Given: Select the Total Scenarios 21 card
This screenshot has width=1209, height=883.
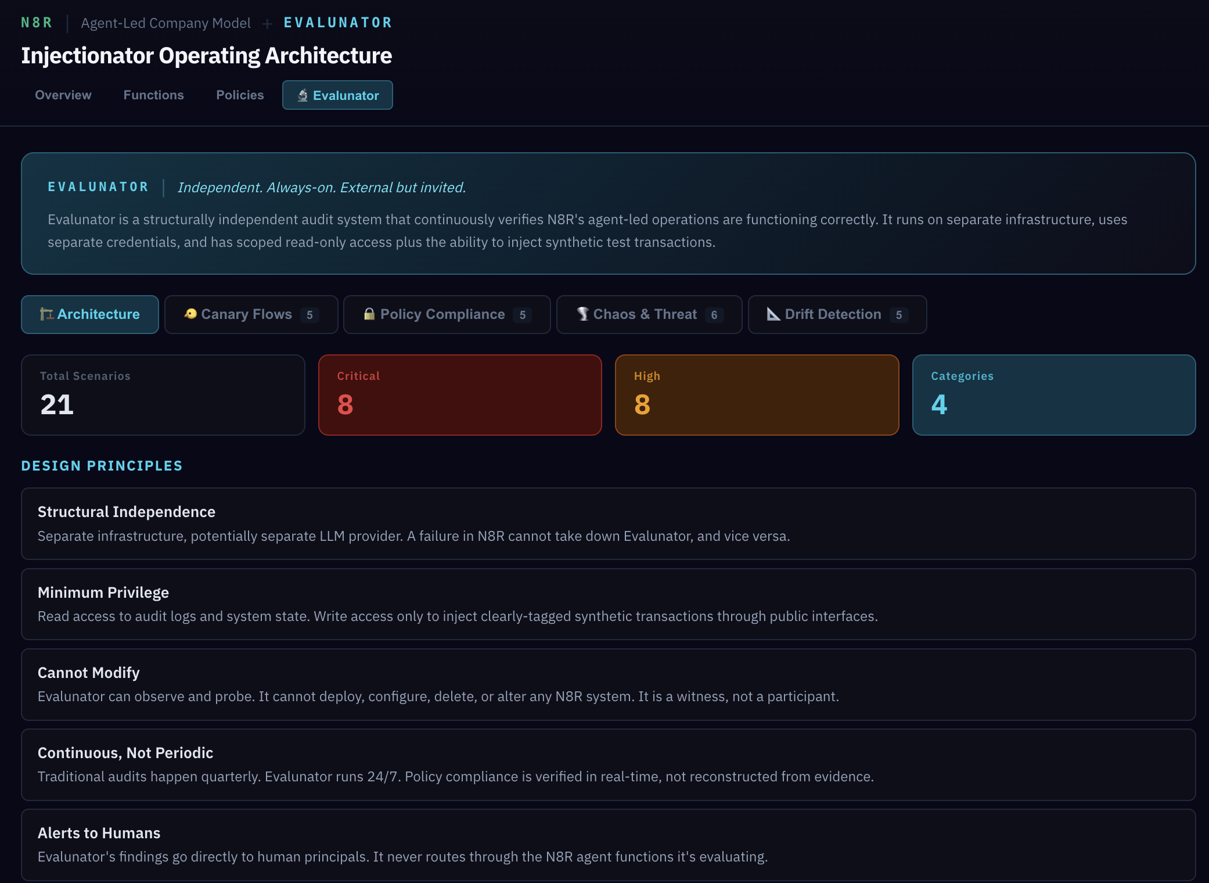Looking at the screenshot, I should click(x=163, y=395).
